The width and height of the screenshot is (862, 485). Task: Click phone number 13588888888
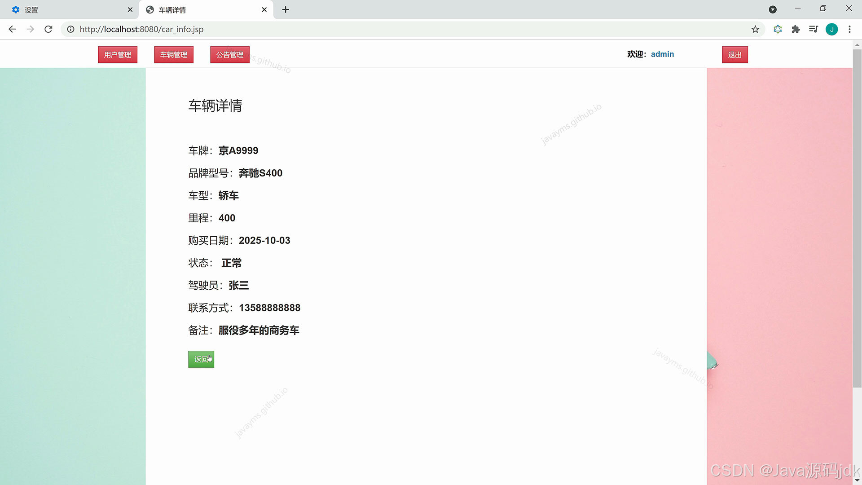[269, 308]
